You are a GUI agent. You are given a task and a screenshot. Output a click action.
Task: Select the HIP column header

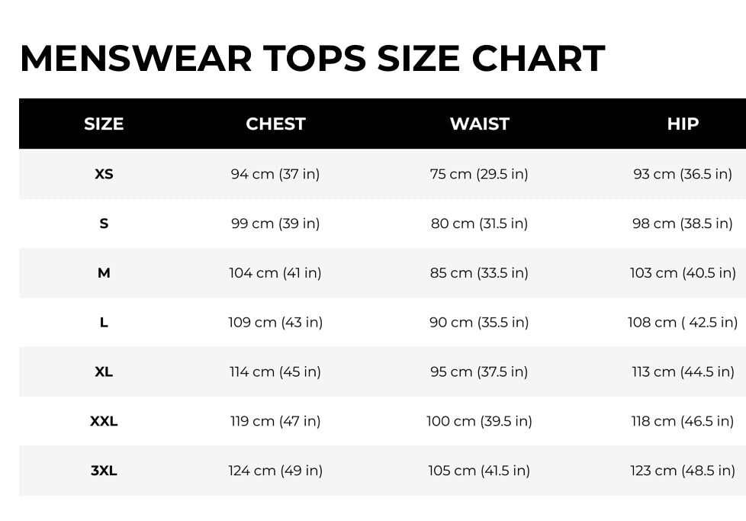(683, 124)
